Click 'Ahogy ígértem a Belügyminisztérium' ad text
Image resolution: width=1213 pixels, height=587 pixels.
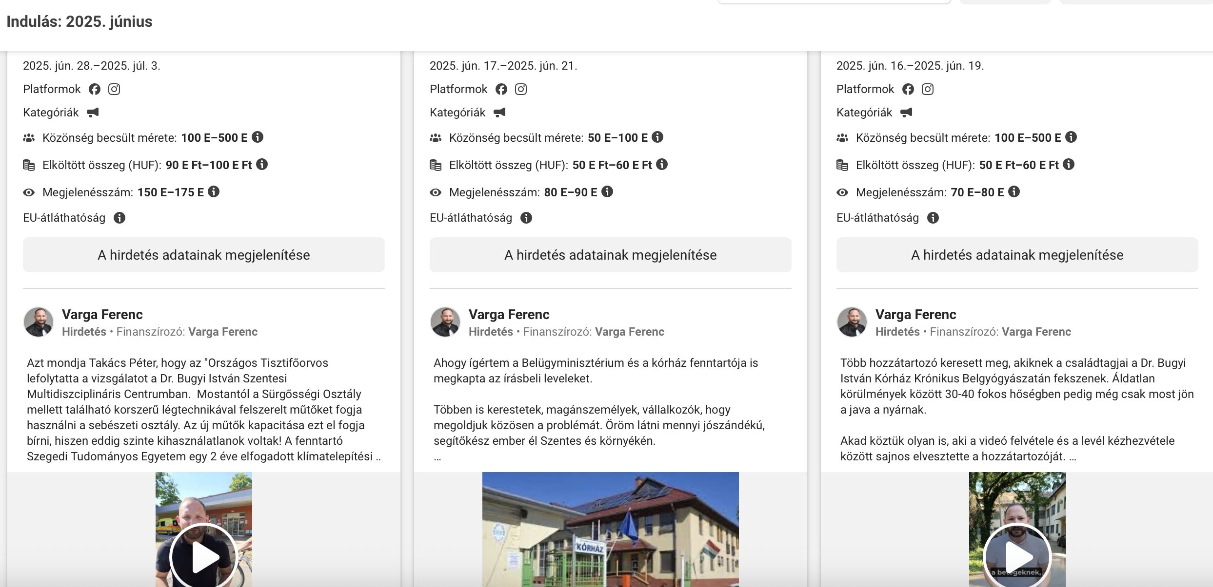click(x=599, y=410)
